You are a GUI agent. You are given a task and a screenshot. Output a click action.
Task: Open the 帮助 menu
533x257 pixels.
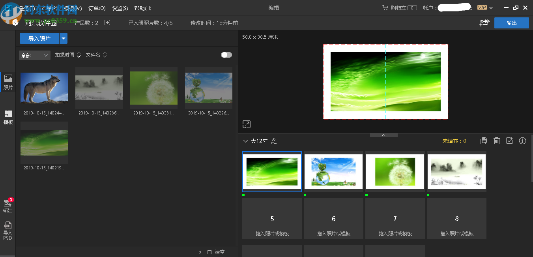(x=142, y=8)
